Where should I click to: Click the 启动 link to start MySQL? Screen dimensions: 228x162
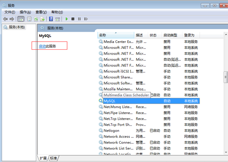(x=42, y=46)
